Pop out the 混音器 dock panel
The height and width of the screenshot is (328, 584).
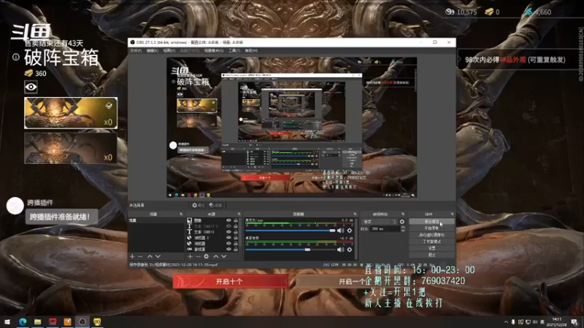click(x=355, y=214)
